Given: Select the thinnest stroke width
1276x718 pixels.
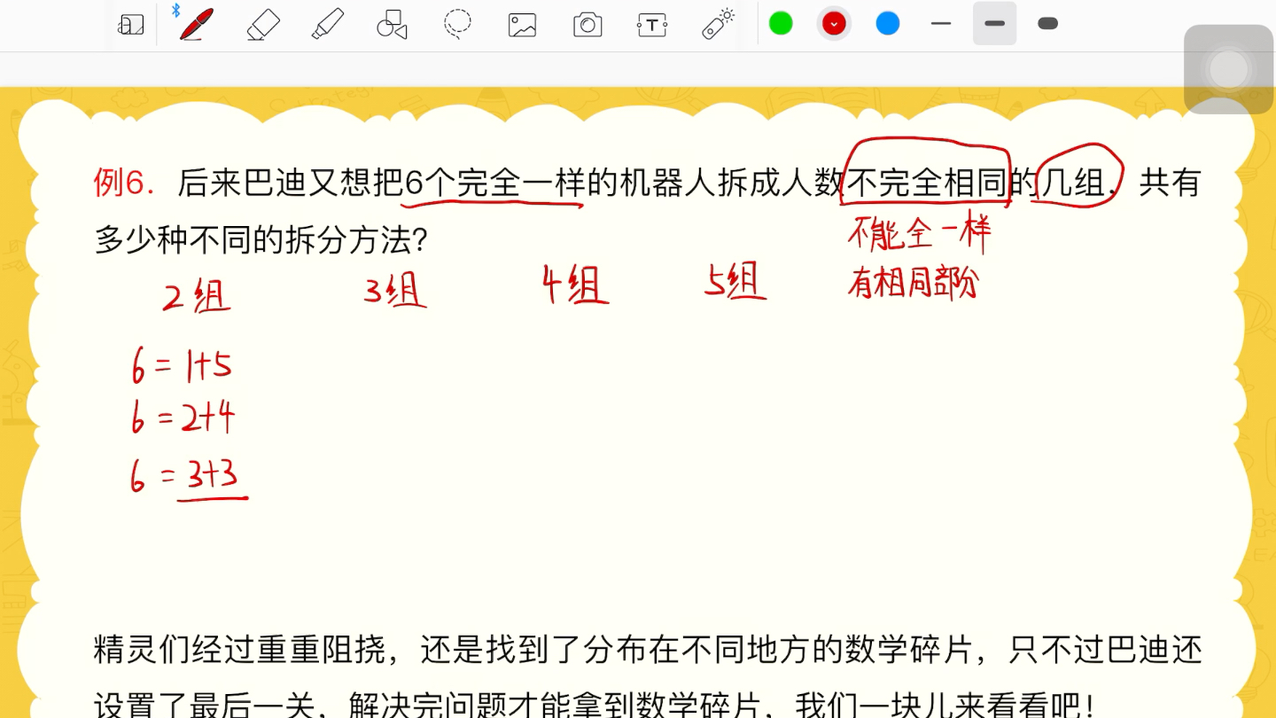Looking at the screenshot, I should pos(941,24).
